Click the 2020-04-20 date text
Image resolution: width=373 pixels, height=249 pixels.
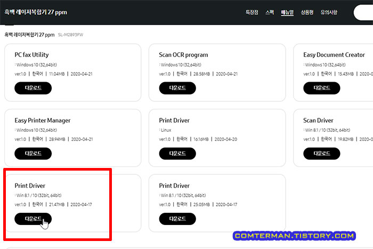(x=226, y=139)
